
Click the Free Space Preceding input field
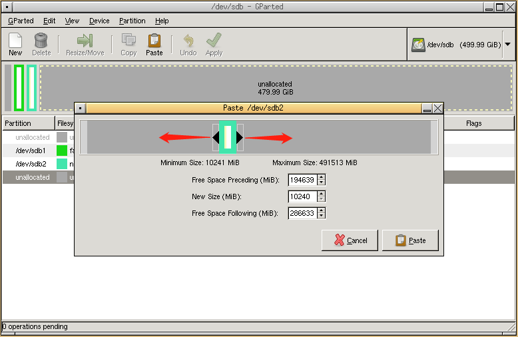pyautogui.click(x=302, y=180)
